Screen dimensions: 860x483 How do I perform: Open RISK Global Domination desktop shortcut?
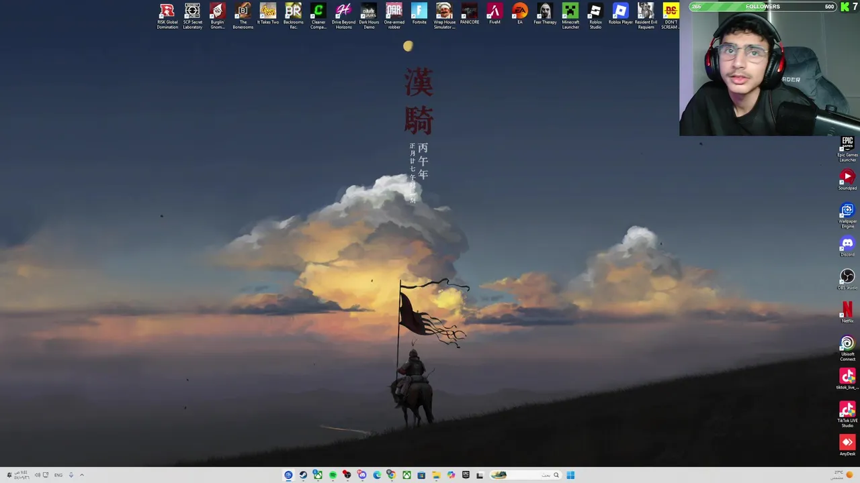167,16
